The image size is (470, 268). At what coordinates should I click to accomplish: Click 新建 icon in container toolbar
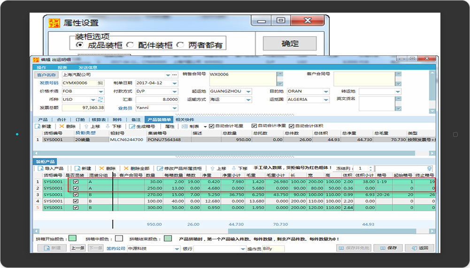pyautogui.click(x=38, y=126)
